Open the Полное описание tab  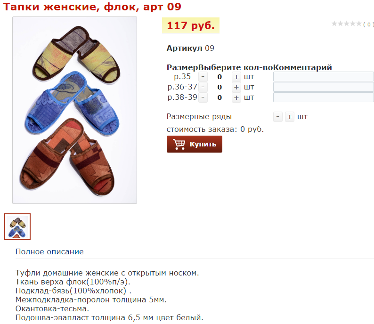49,251
